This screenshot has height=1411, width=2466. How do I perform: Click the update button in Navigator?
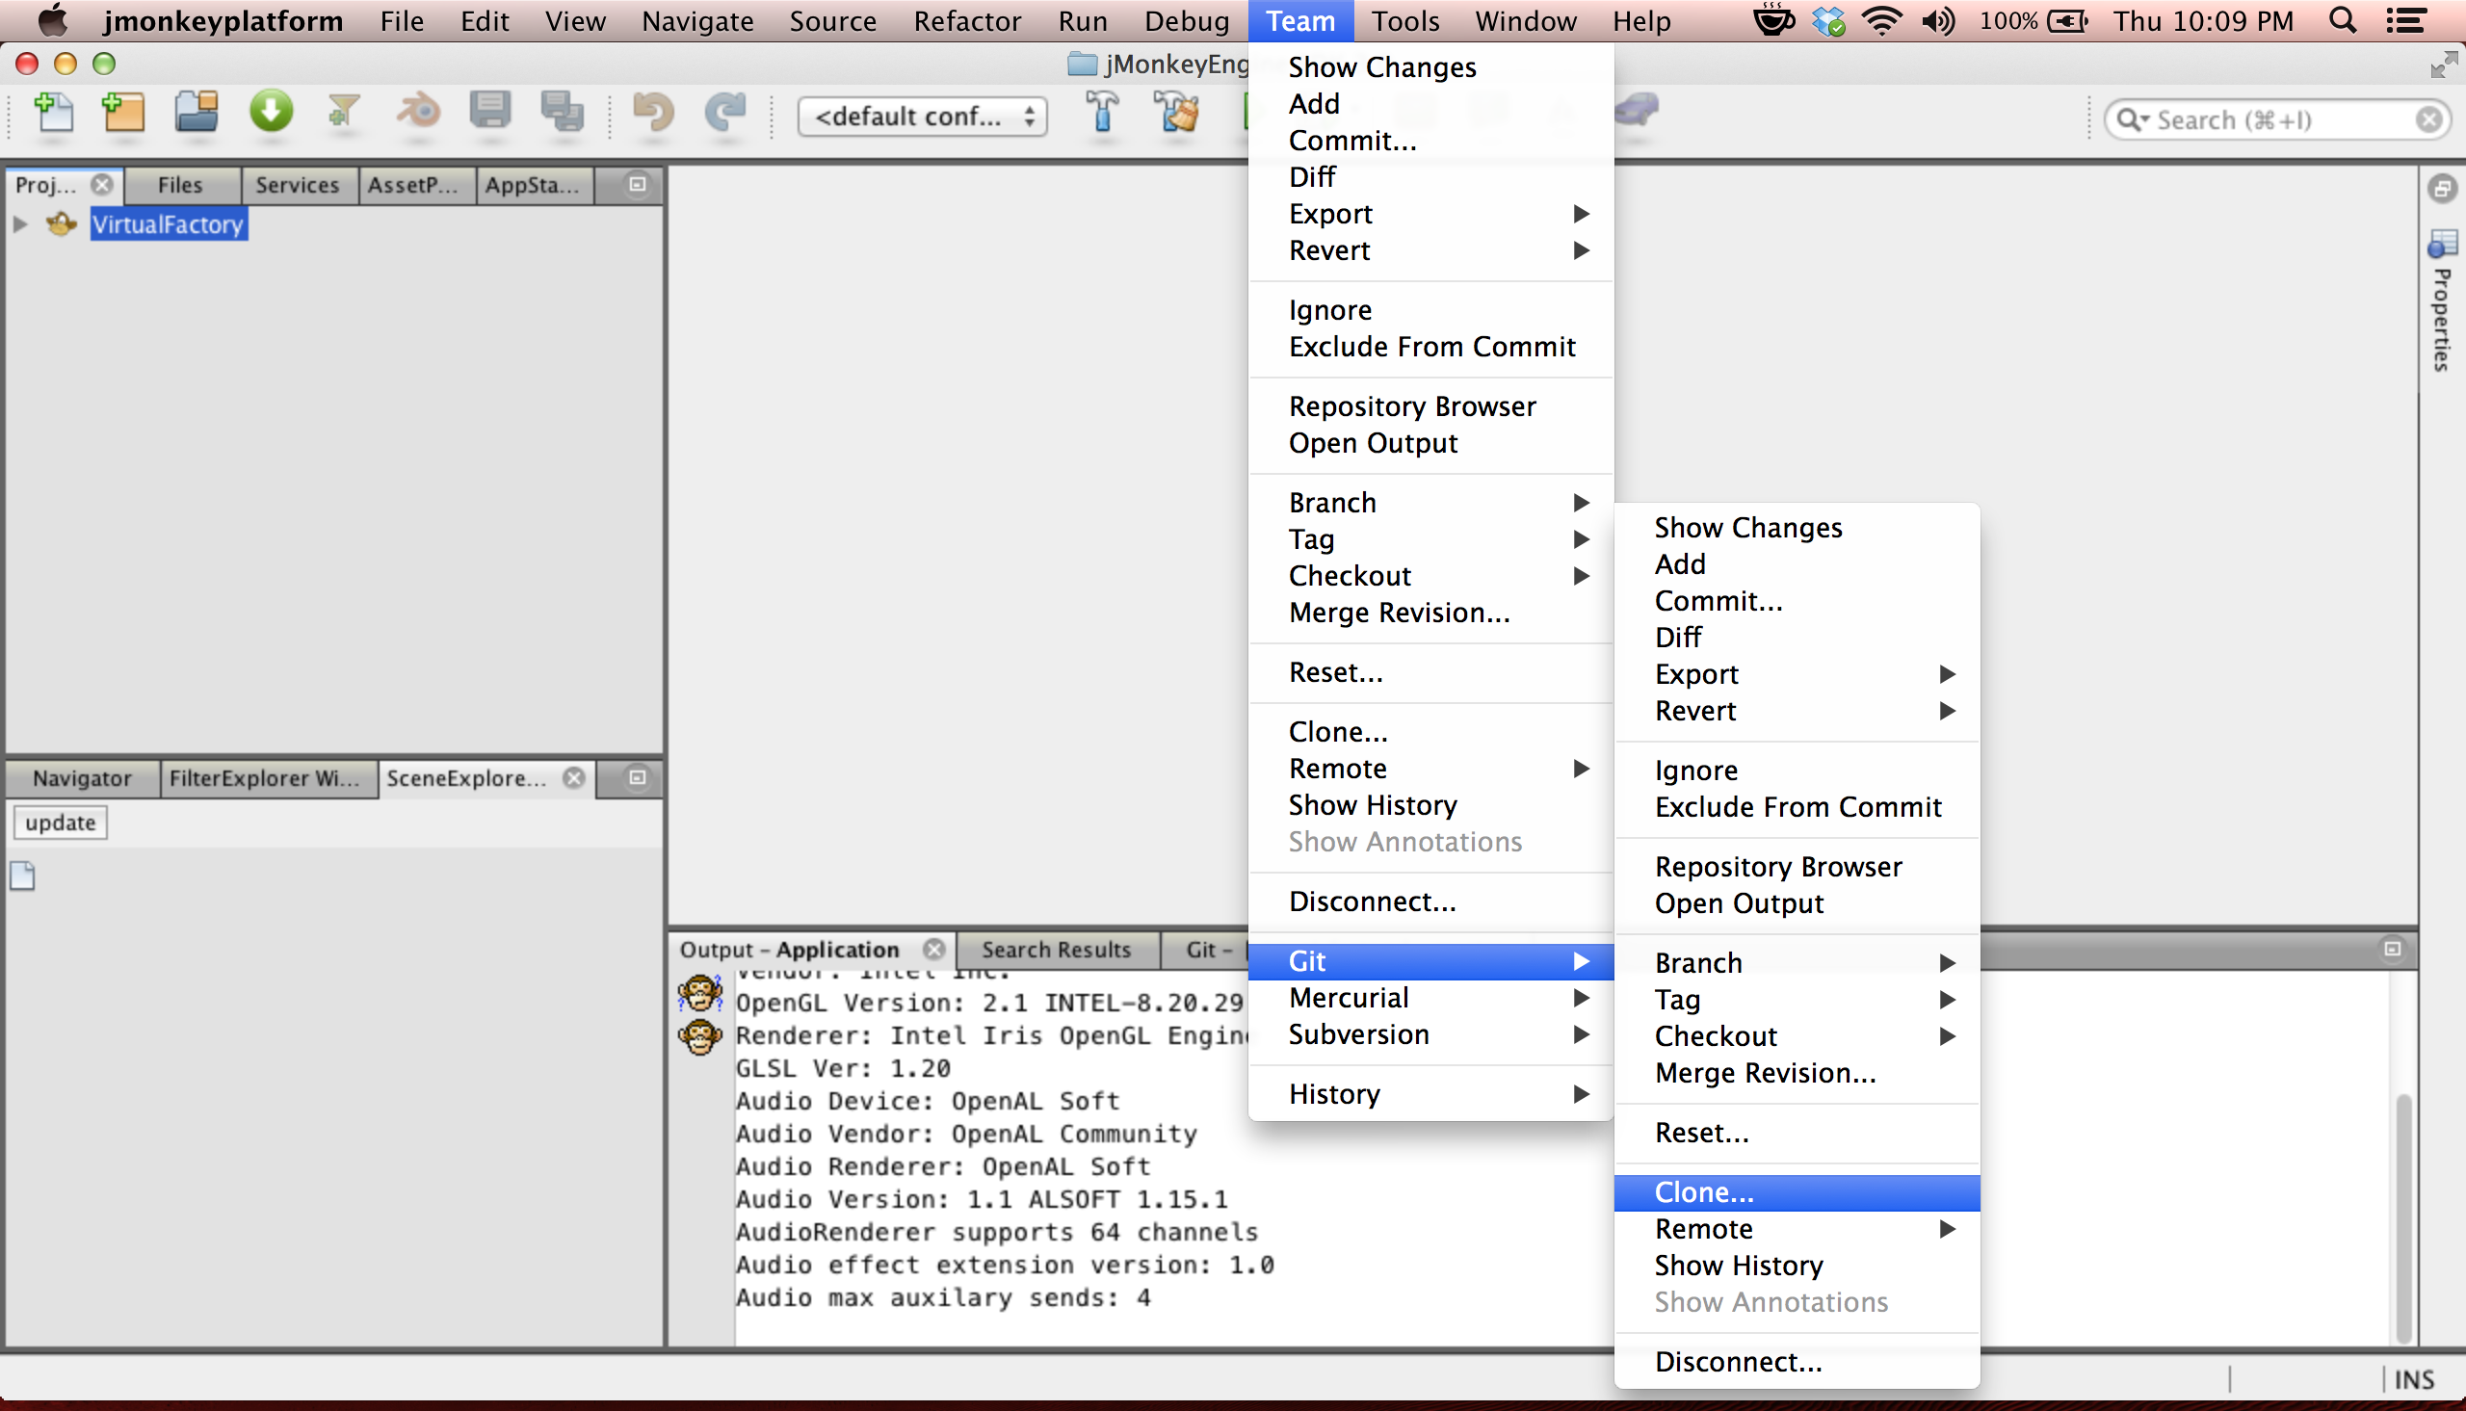point(61,822)
